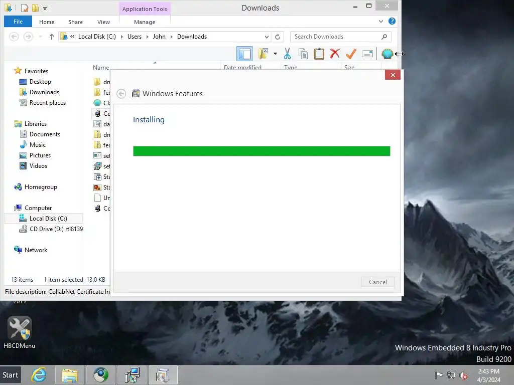Open the Manage tab

(x=145, y=22)
